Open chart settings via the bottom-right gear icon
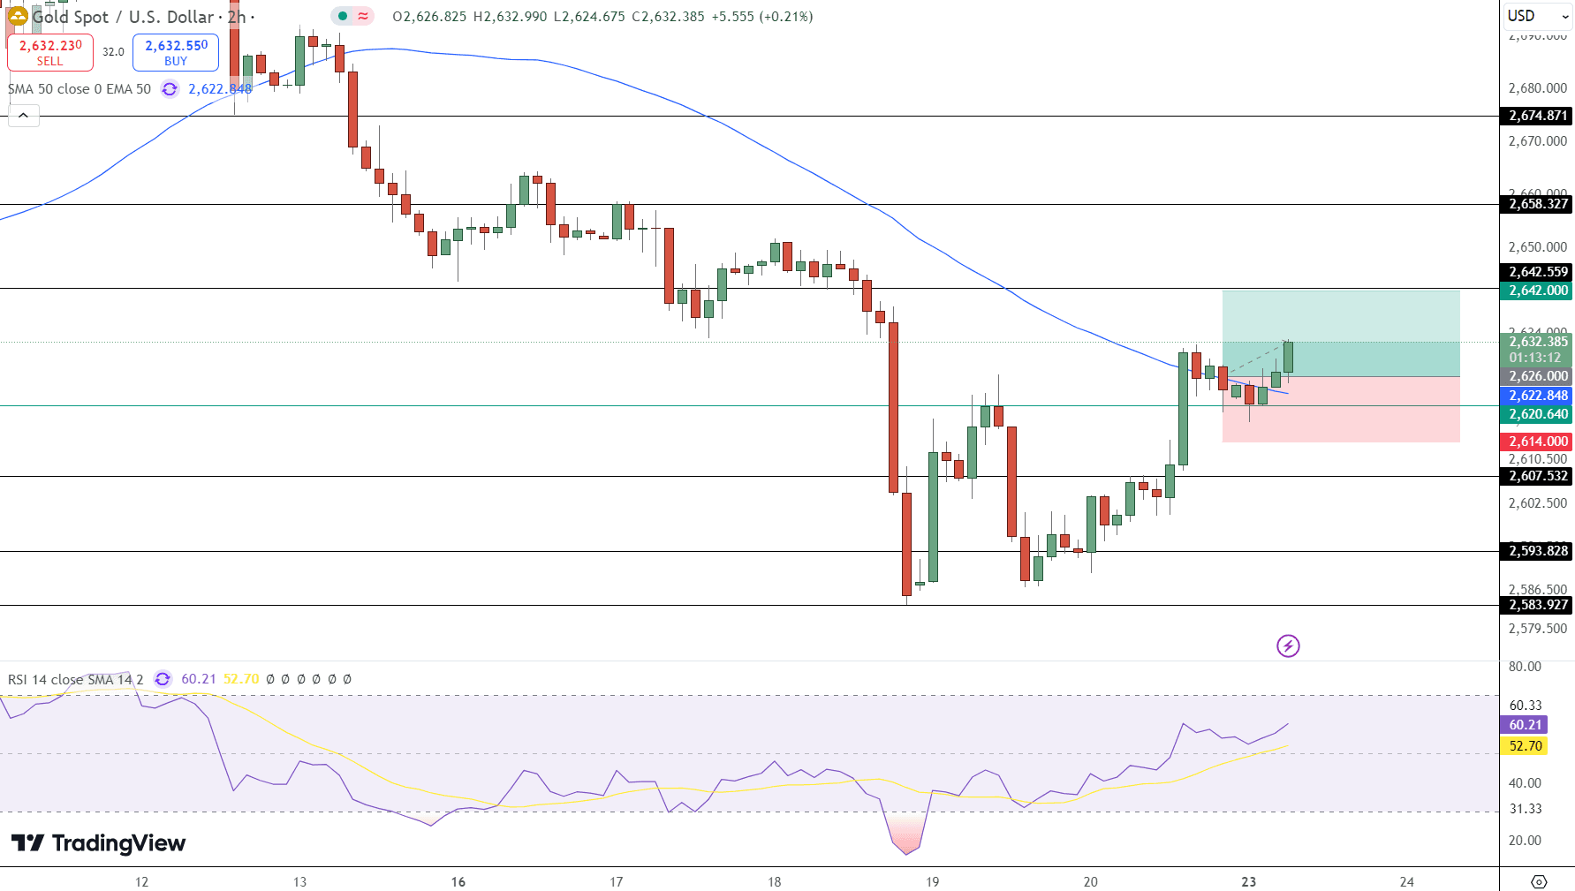The image size is (1575, 891). (1539, 881)
